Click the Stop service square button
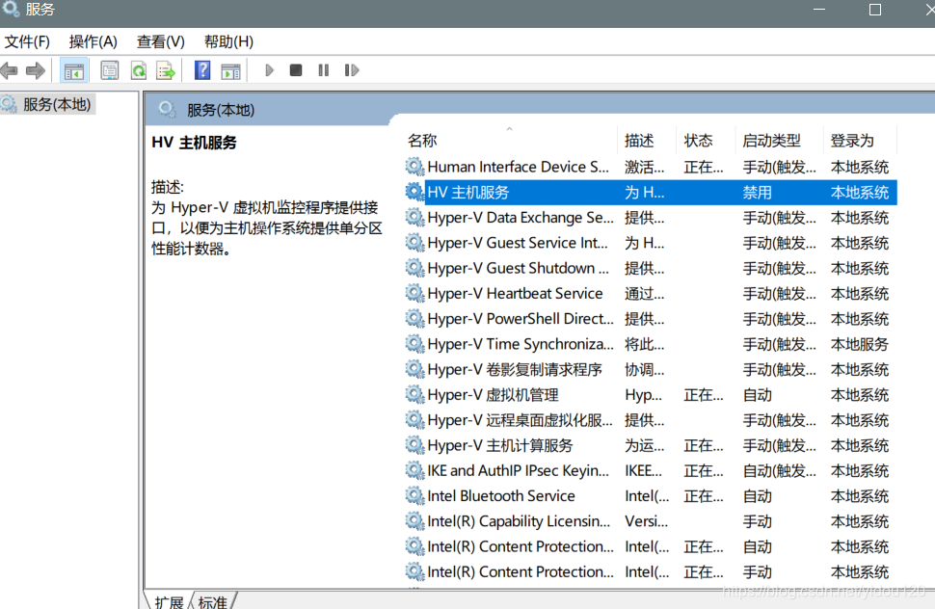The image size is (935, 609). pyautogui.click(x=295, y=70)
